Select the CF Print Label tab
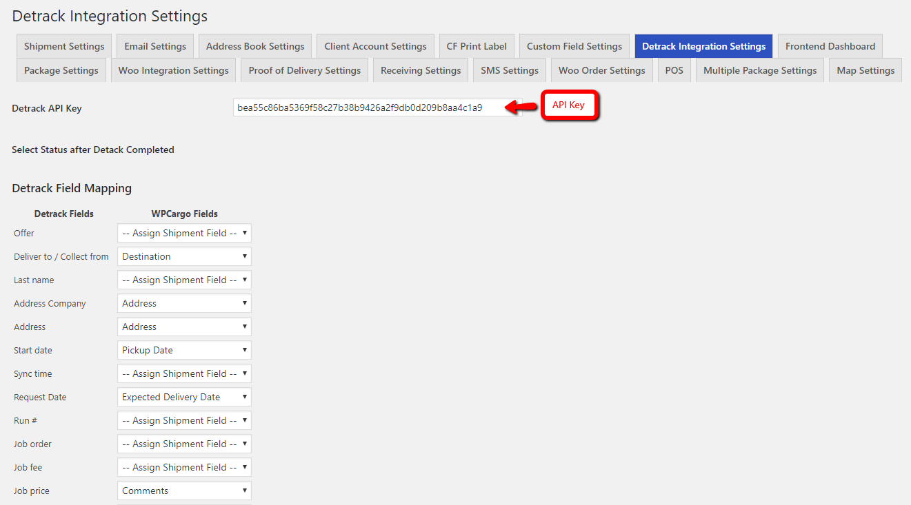 (477, 46)
